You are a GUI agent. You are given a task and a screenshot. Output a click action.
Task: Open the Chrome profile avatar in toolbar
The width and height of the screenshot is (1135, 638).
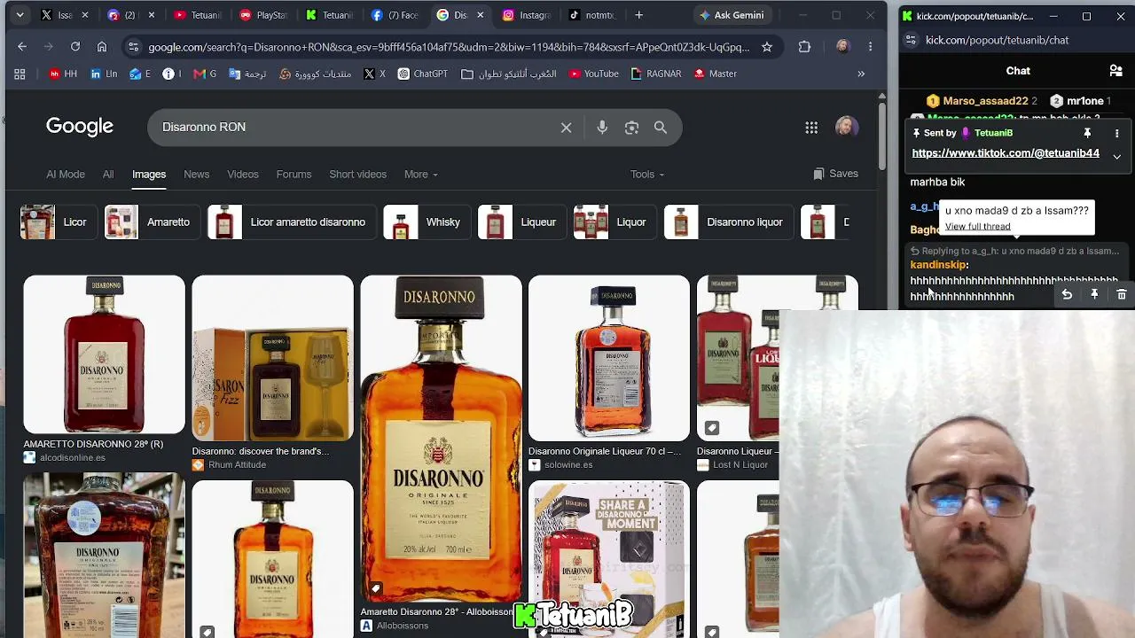click(x=842, y=47)
